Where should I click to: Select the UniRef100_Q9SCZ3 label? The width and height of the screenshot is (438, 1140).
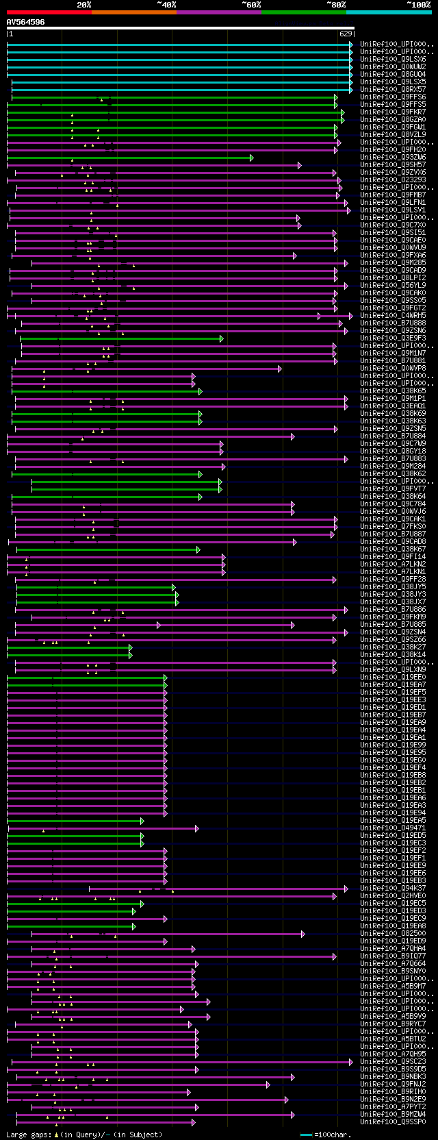click(x=393, y=1062)
